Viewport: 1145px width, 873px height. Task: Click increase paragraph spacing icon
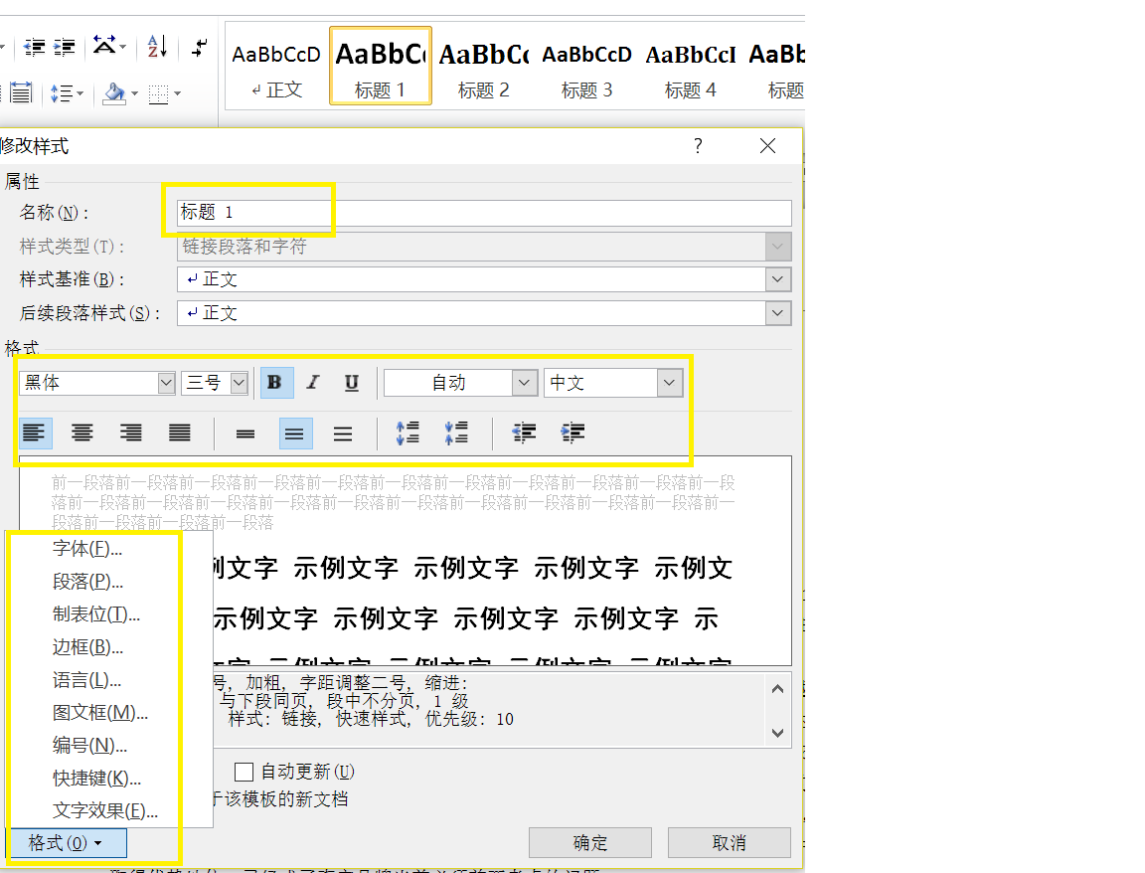408,434
